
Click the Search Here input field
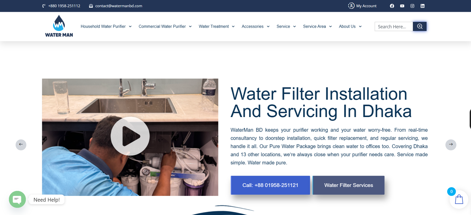pos(394,26)
